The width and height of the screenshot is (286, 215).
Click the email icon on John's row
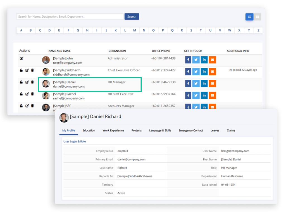(212, 60)
